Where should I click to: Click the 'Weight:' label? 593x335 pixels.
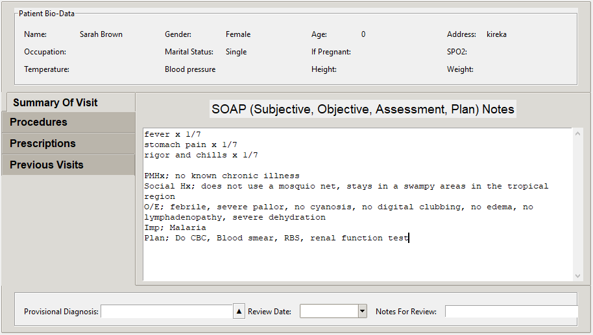coord(460,69)
